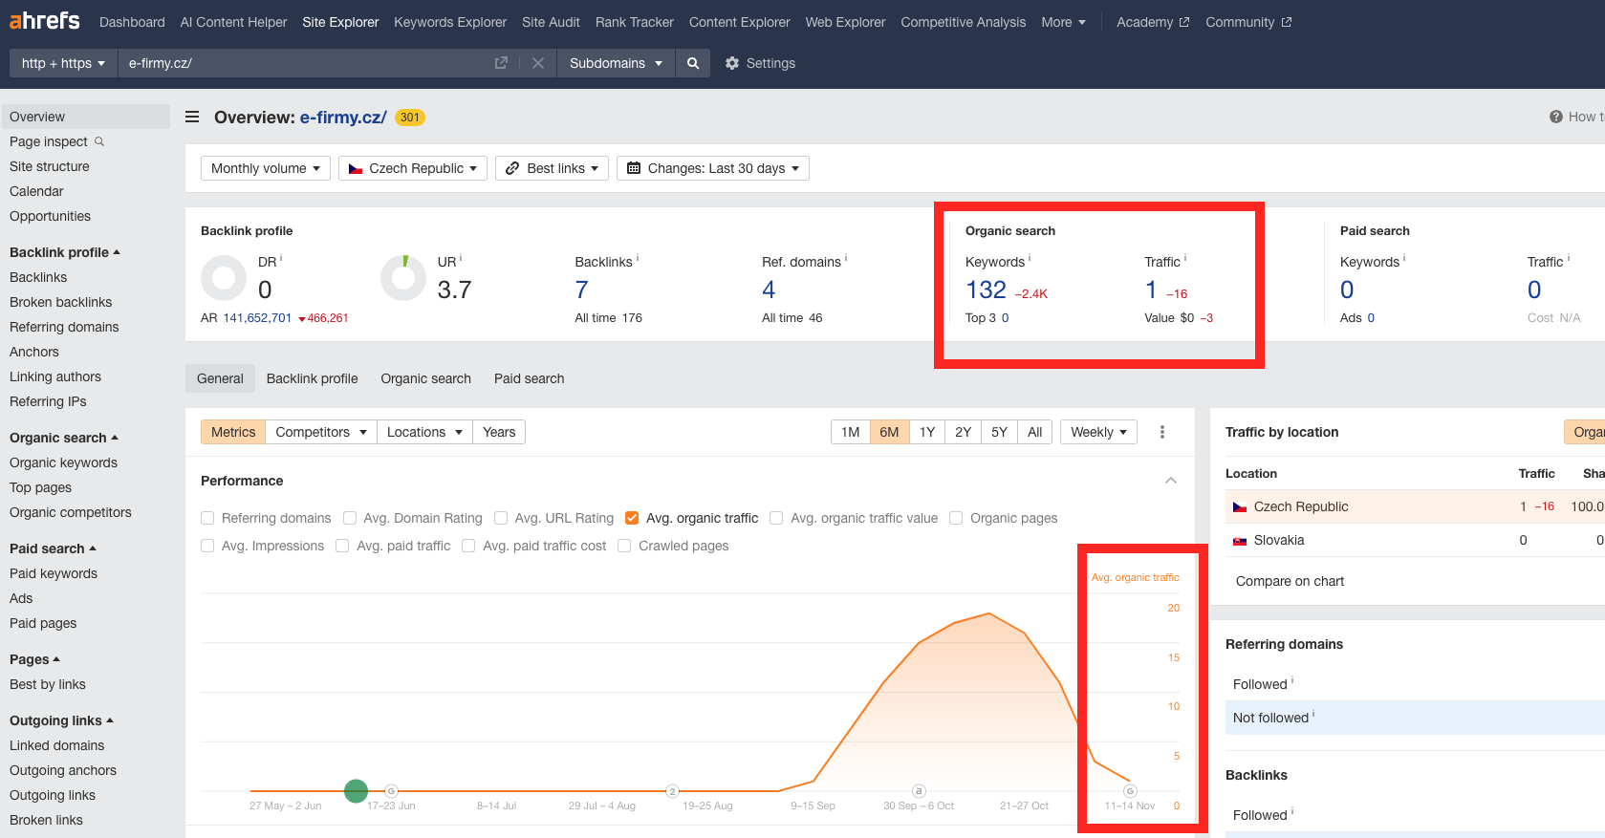The height and width of the screenshot is (838, 1605).
Task: Click the e-firmy.cz/ link in the heading
Action: (343, 118)
